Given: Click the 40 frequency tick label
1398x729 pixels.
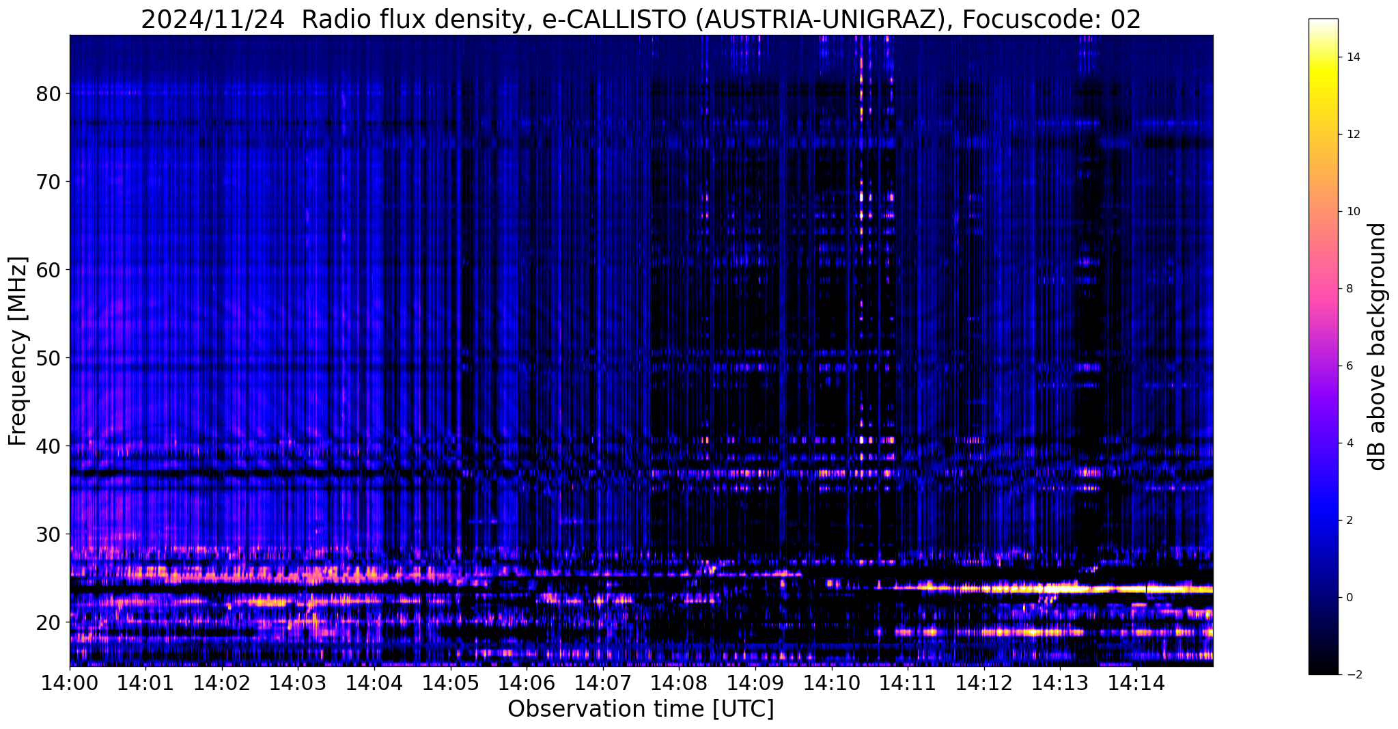Looking at the screenshot, I should coord(48,446).
